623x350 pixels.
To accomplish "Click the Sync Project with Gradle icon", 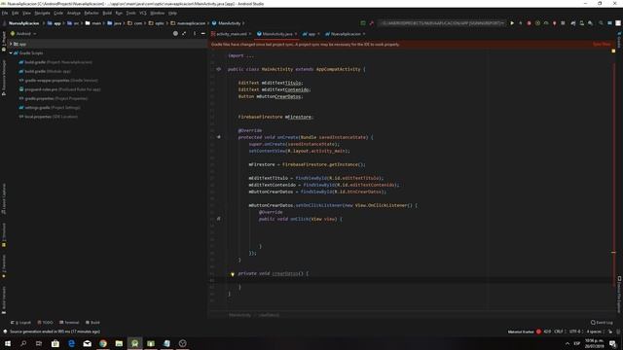I will click(573, 23).
